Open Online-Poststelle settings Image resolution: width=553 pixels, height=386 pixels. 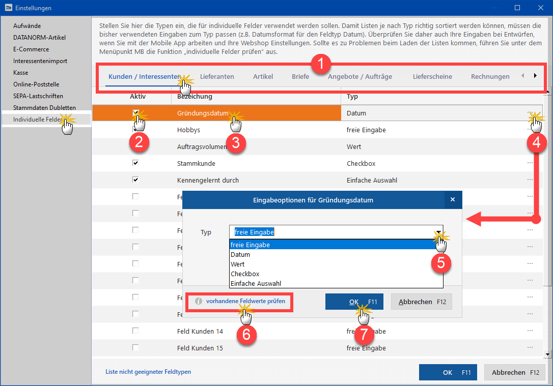click(36, 84)
